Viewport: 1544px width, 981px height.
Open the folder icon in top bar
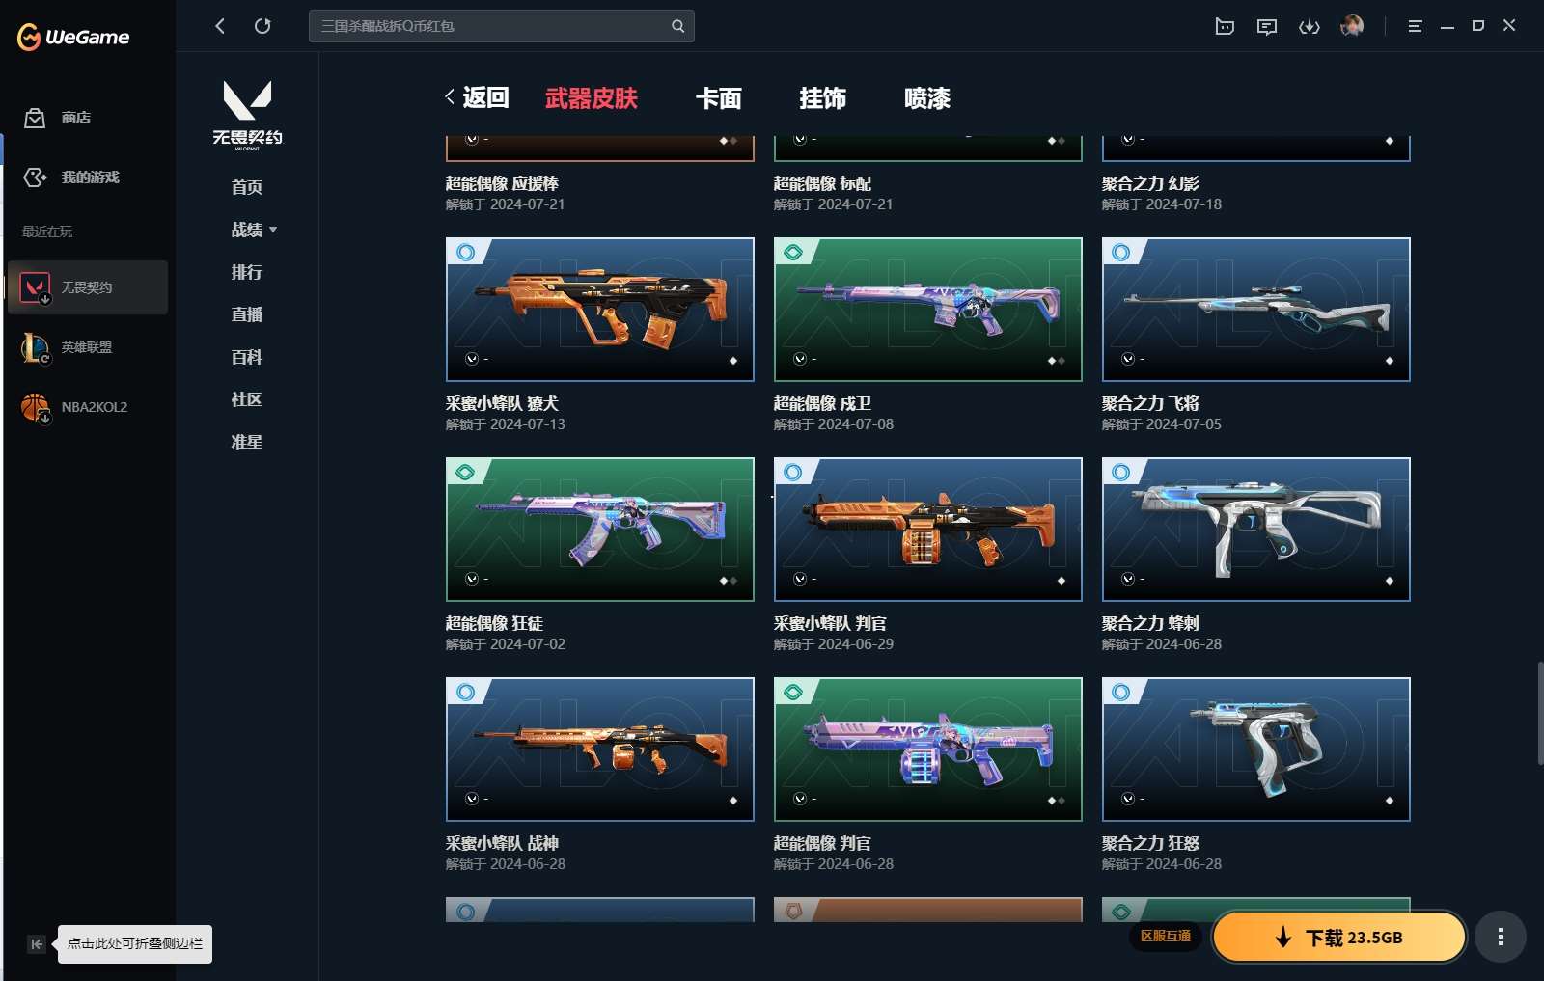[x=1225, y=26]
